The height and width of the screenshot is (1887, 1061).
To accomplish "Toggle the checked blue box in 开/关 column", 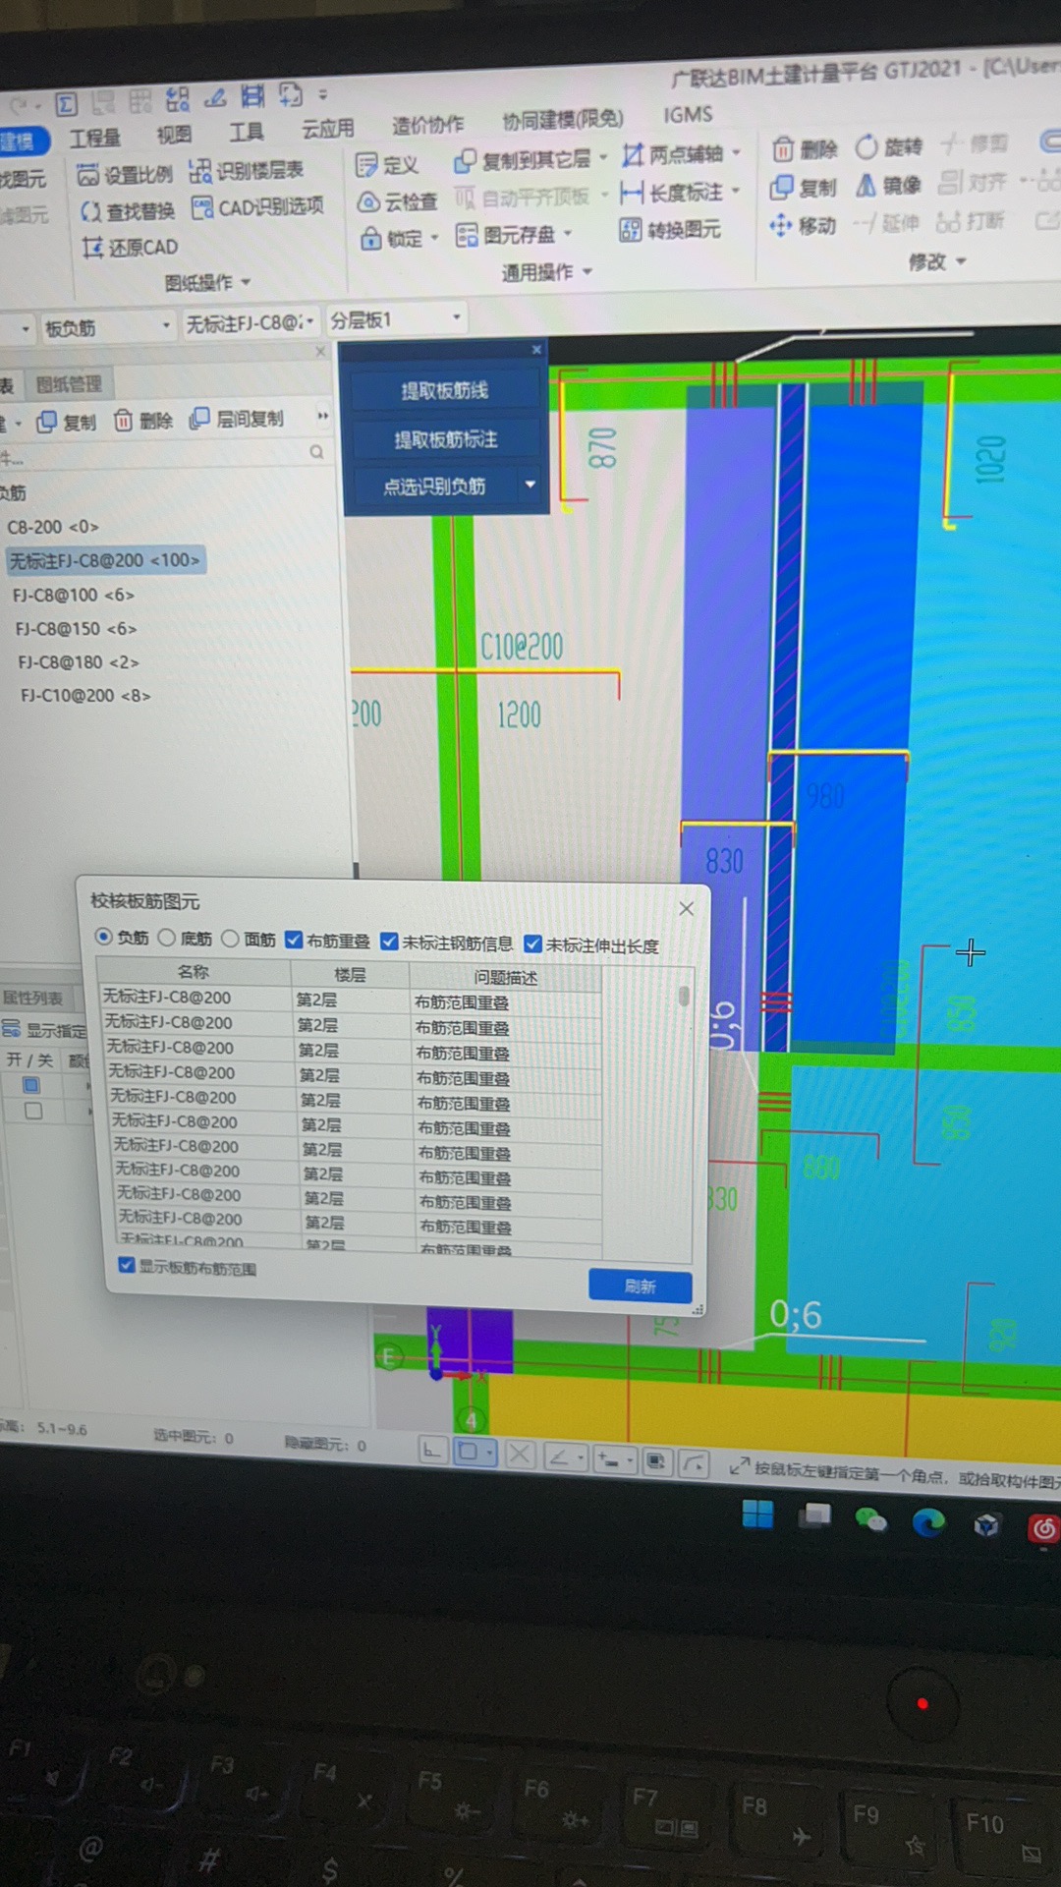I will click(x=31, y=1085).
